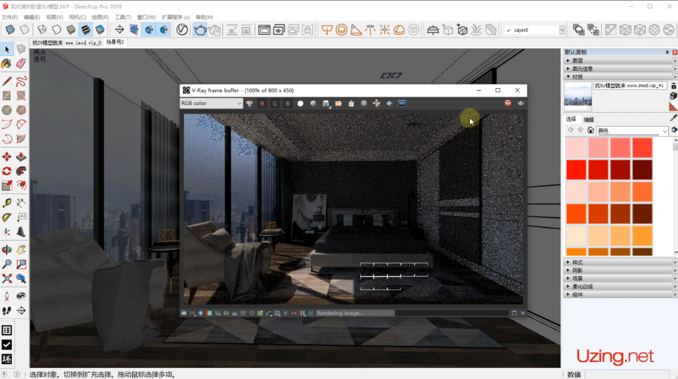Click the materials home icon
The height and width of the screenshot is (379, 678).
click(590, 130)
